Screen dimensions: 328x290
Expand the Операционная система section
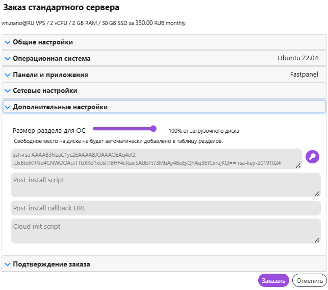tap(52, 59)
